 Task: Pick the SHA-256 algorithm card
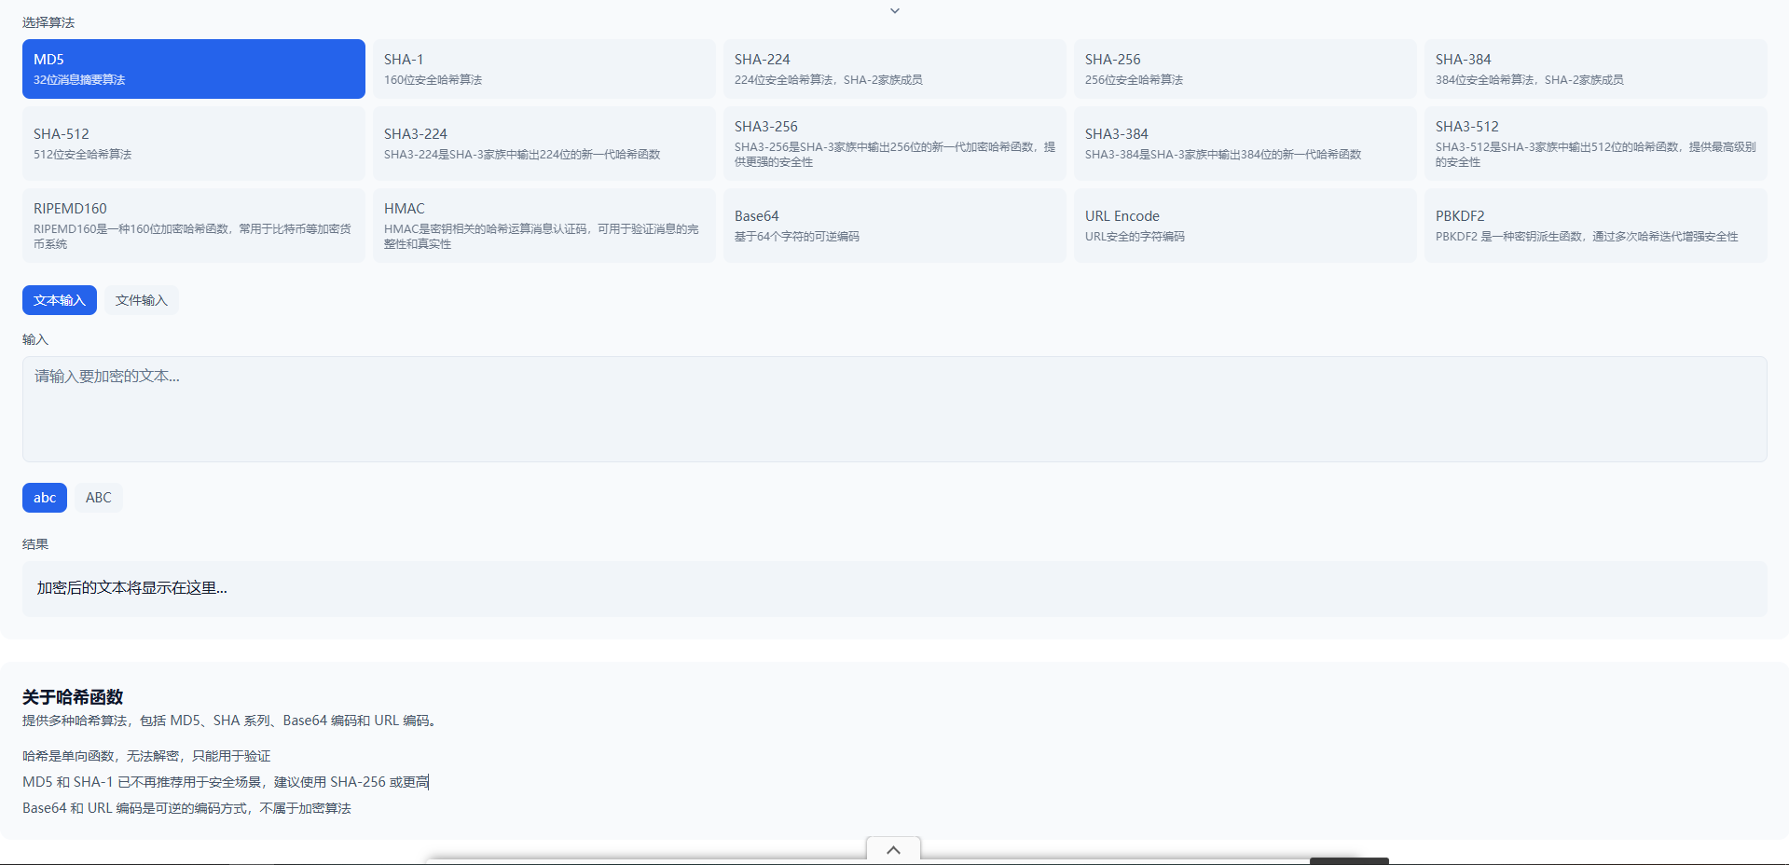click(x=1245, y=69)
